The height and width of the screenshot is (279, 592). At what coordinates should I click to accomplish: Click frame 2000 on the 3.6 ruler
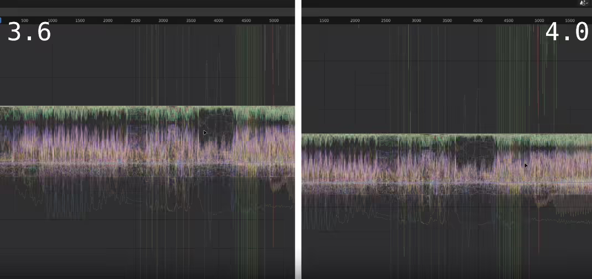click(108, 21)
